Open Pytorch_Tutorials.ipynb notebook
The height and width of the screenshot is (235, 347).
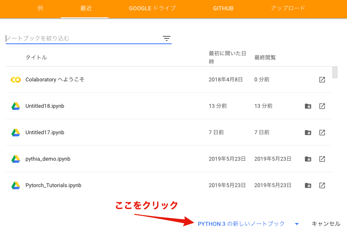pyautogui.click(x=53, y=185)
